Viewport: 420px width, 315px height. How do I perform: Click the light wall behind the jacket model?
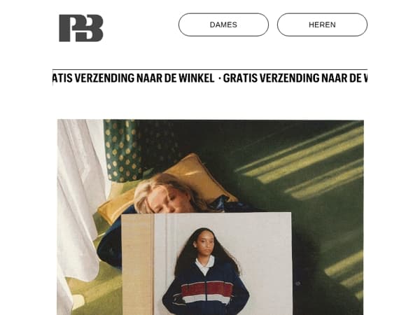click(x=262, y=241)
